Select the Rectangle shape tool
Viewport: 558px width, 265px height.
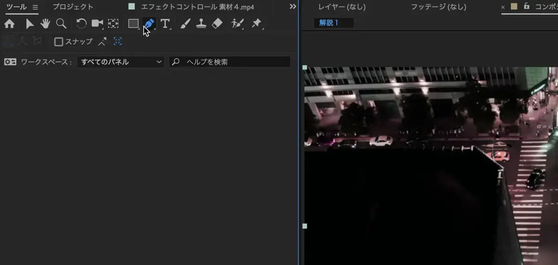(133, 24)
